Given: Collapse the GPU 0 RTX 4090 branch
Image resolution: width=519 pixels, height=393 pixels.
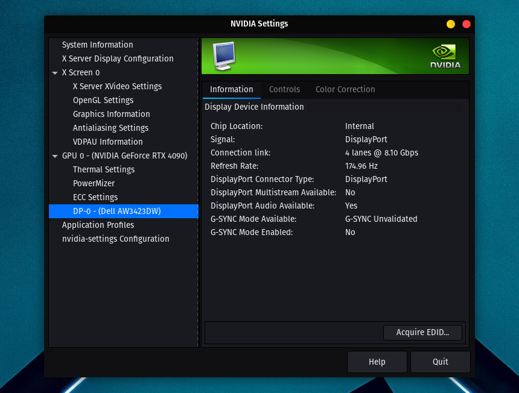Looking at the screenshot, I should coord(55,156).
